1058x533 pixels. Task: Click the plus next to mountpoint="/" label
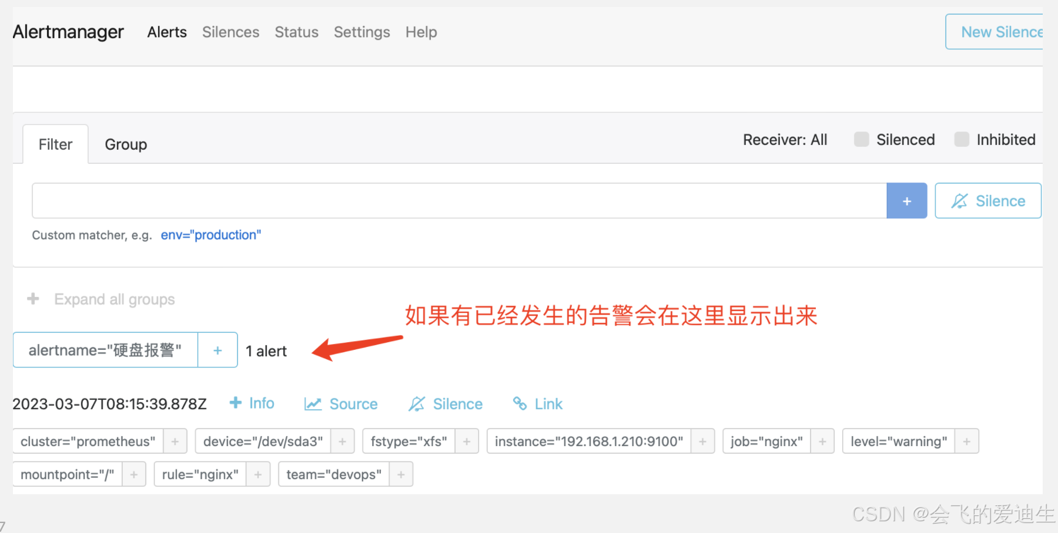click(x=134, y=474)
